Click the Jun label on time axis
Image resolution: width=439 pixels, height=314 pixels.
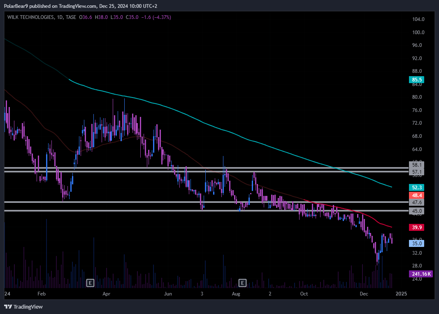[168, 294]
